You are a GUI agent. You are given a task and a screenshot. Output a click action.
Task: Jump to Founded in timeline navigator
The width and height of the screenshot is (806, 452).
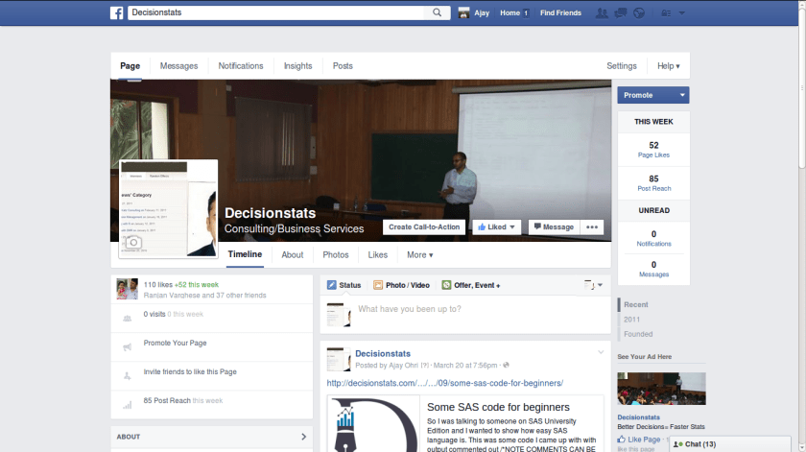click(x=638, y=334)
